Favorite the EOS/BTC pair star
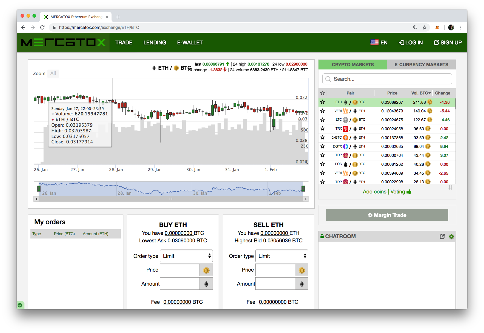The image size is (484, 333). point(322,164)
